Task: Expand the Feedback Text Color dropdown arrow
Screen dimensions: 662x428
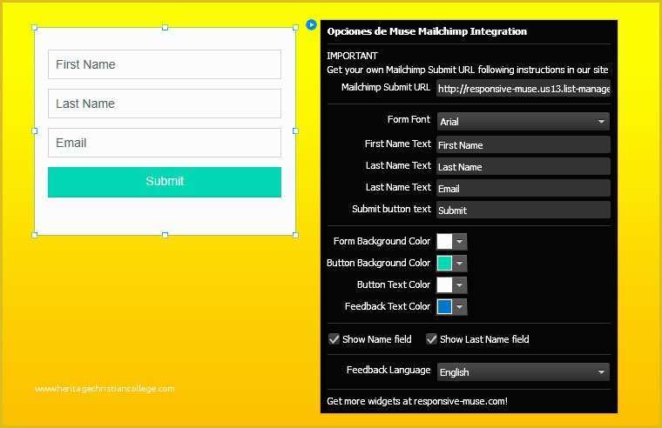Action: 460,306
